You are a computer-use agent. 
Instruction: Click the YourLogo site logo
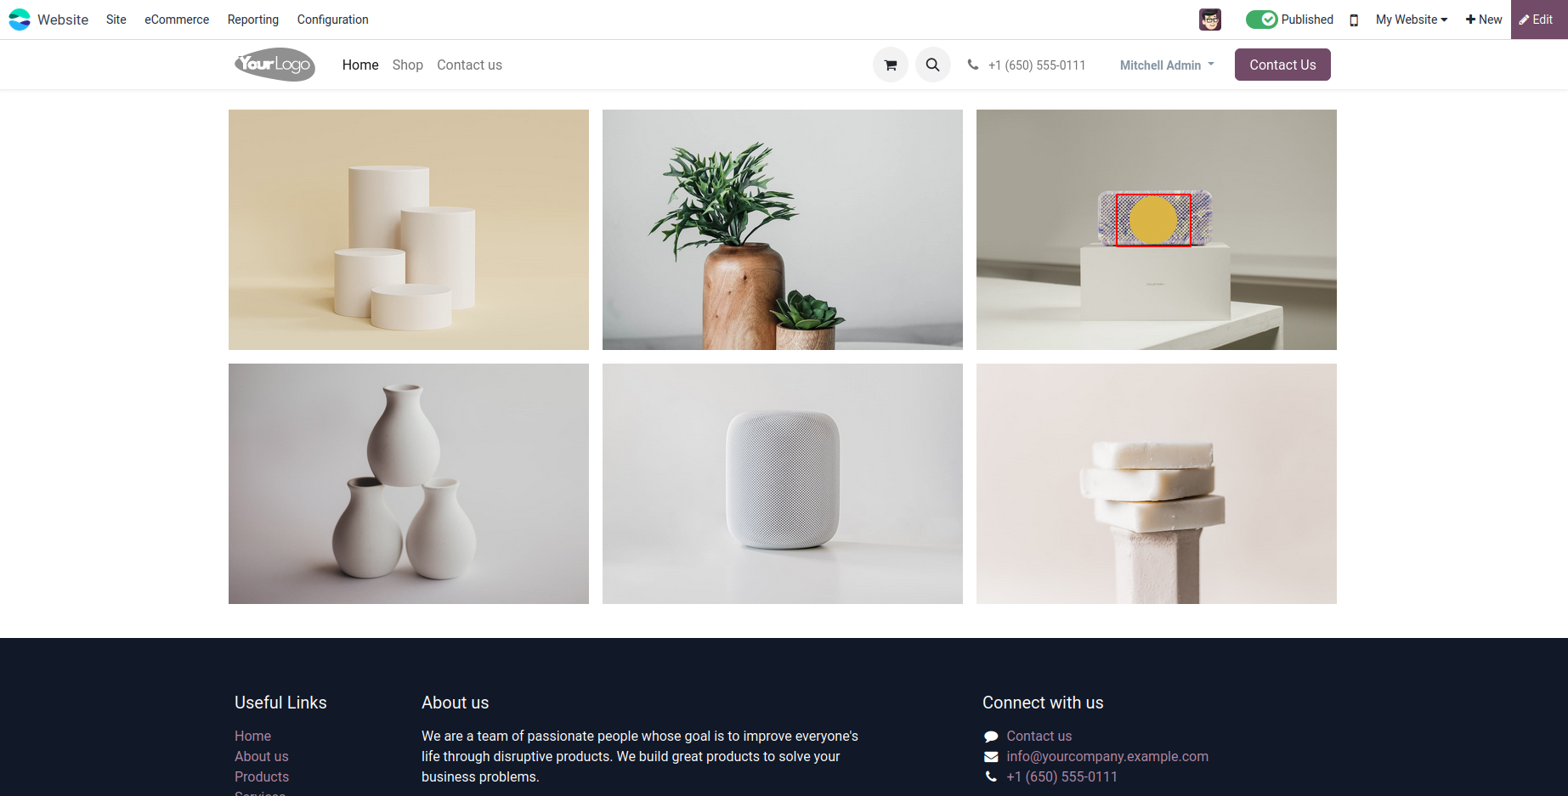point(275,65)
